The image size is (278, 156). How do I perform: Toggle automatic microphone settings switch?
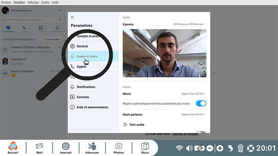pos(201,103)
